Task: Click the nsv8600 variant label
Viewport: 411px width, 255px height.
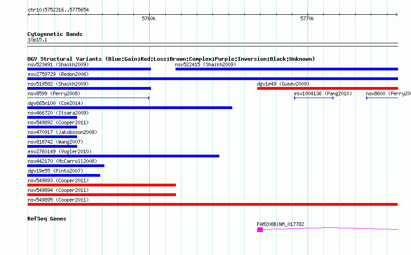Action: point(388,93)
